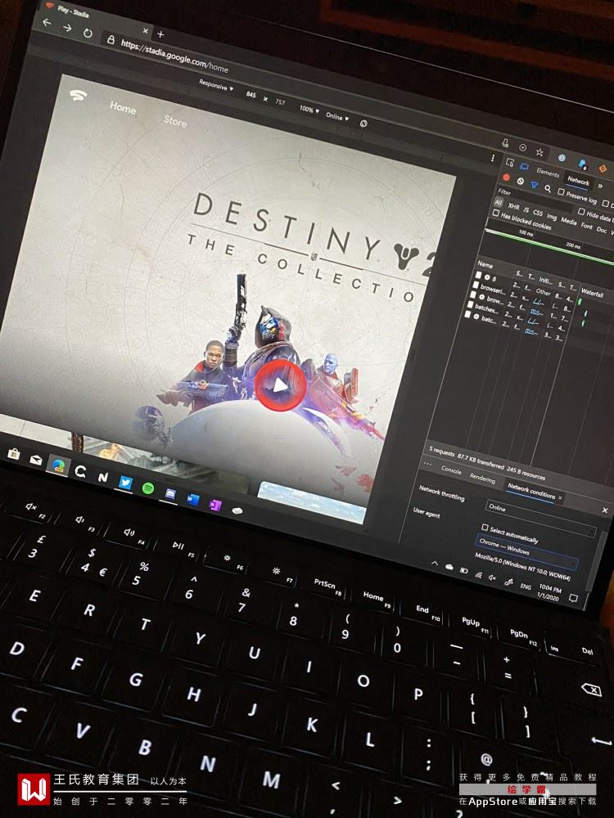Filter network requests by Img
This screenshot has width=614, height=818.
click(x=551, y=217)
